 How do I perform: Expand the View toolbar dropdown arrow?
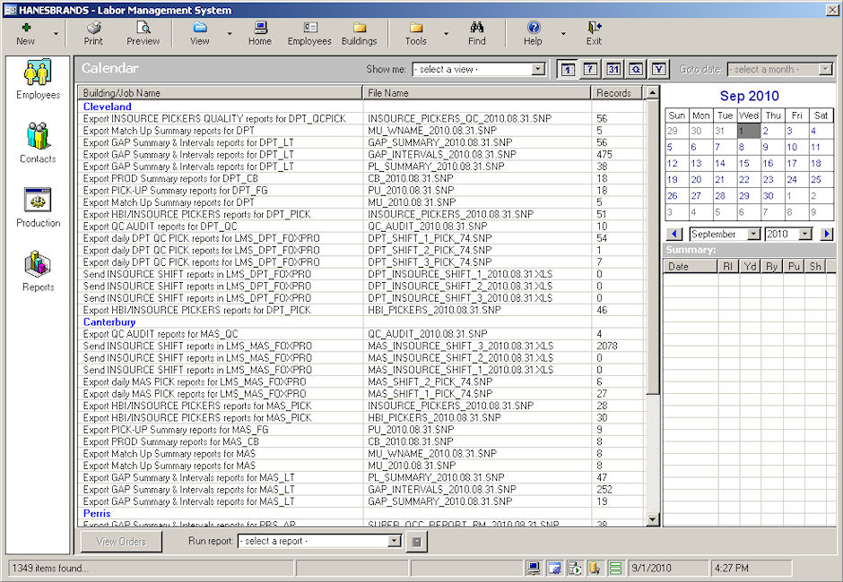tap(230, 34)
